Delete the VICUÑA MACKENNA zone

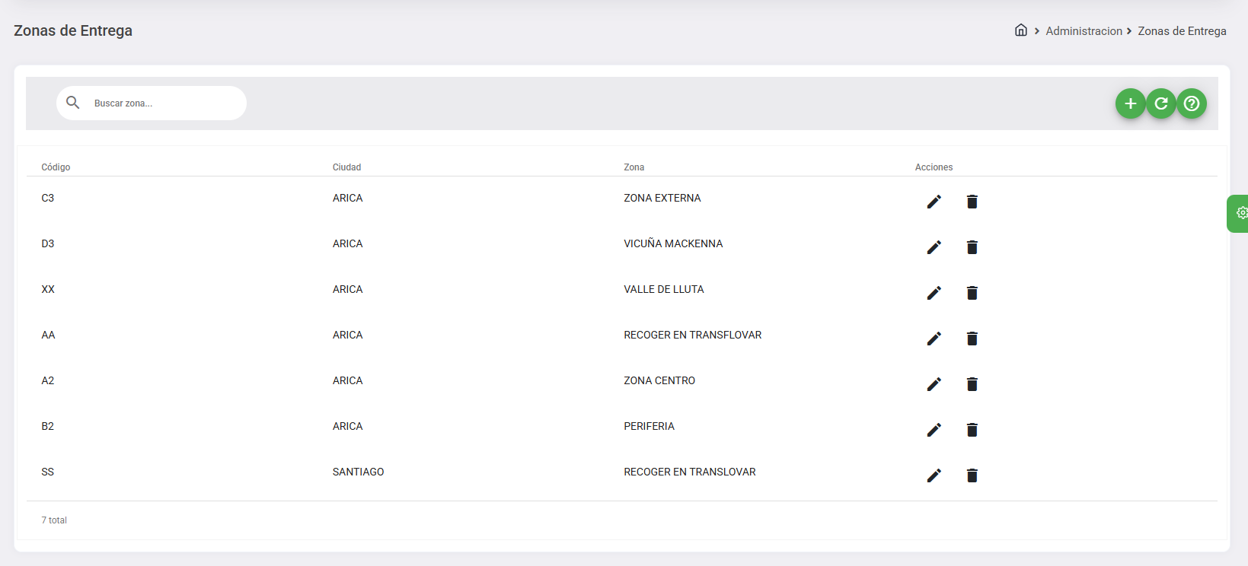click(x=972, y=247)
